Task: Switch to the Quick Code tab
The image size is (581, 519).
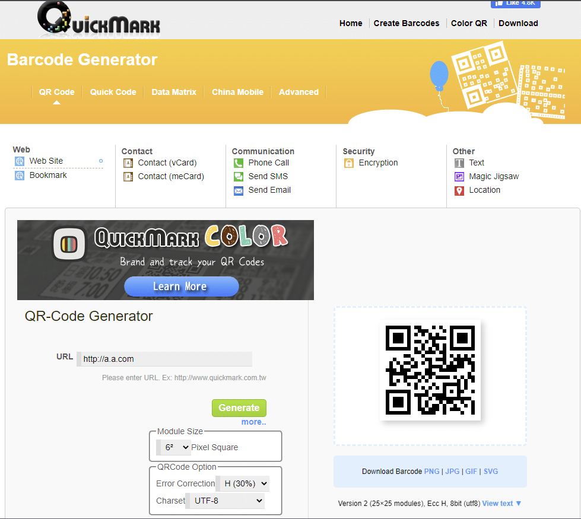Action: point(113,93)
